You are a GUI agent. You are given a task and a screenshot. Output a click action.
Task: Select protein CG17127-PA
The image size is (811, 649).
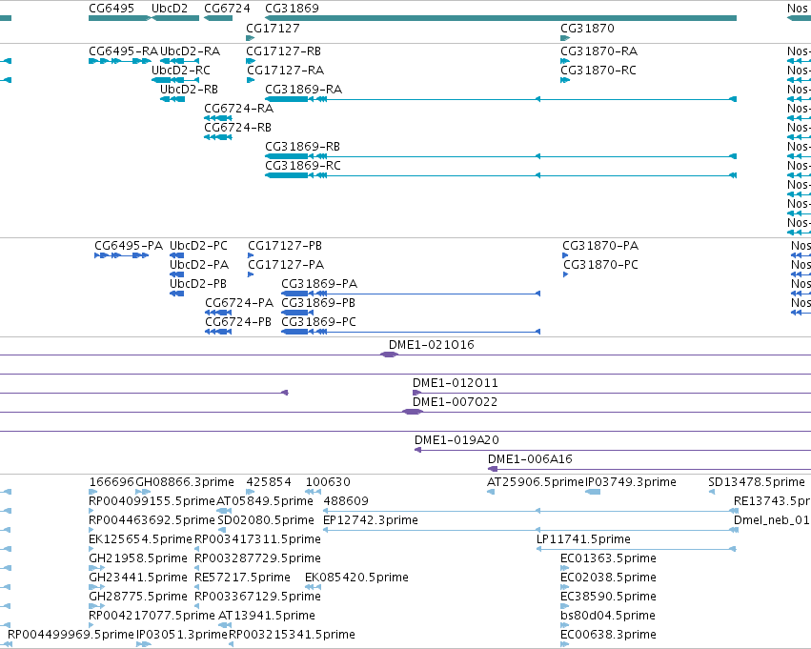click(x=286, y=265)
